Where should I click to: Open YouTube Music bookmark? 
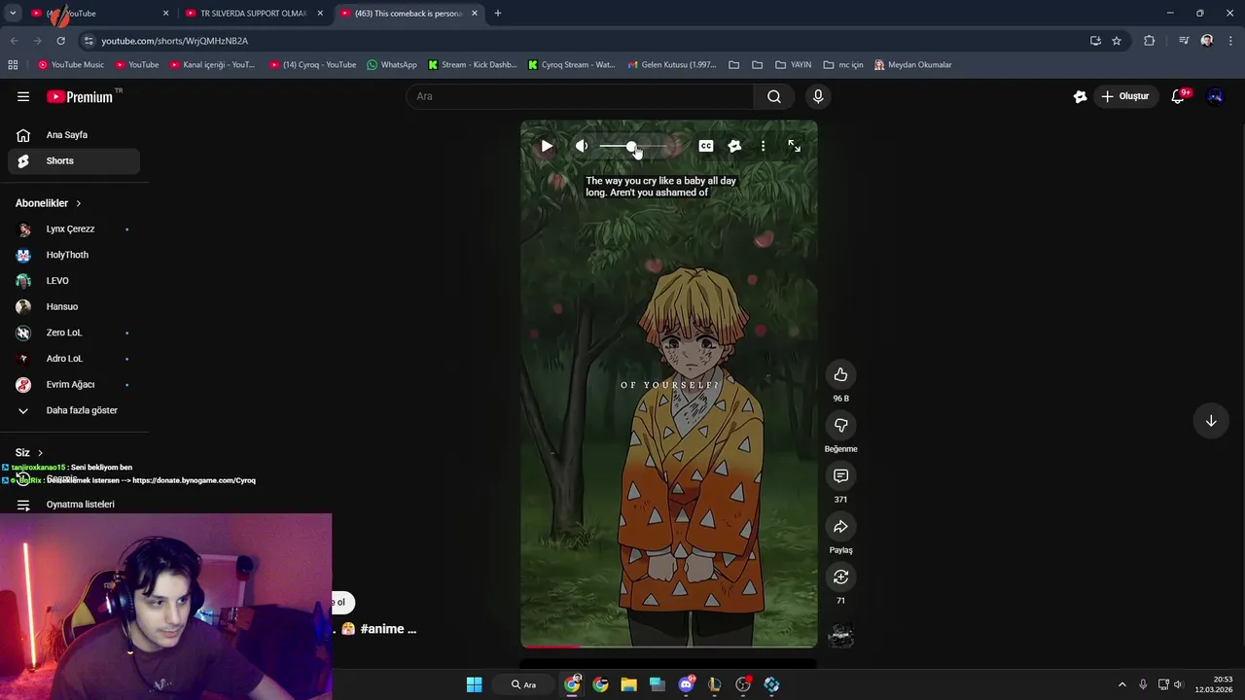tap(71, 65)
